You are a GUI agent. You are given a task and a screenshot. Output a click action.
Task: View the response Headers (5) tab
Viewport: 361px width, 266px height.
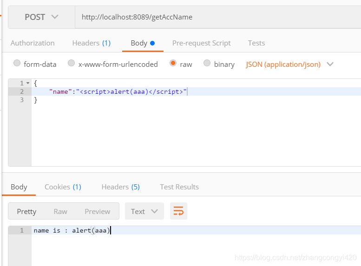click(x=120, y=187)
